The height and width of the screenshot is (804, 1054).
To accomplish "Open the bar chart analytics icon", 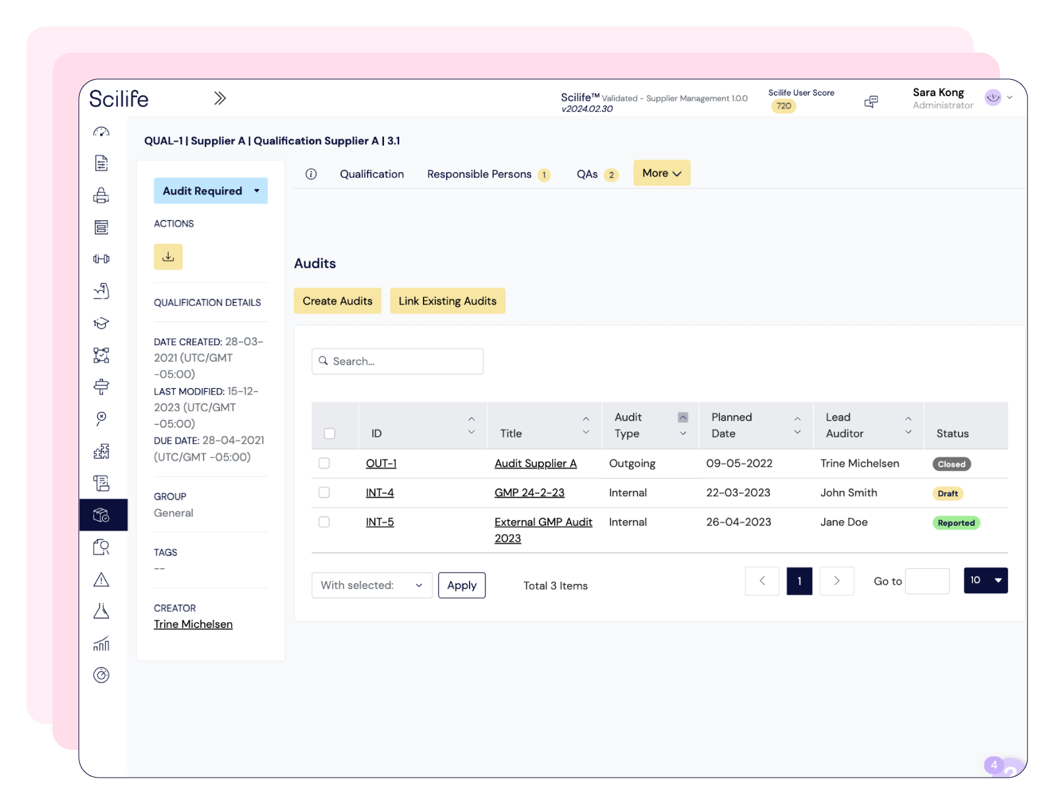I will (101, 644).
